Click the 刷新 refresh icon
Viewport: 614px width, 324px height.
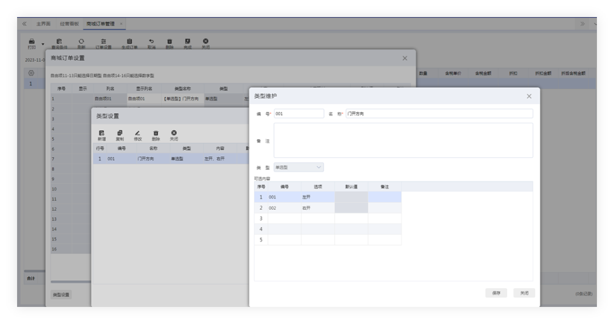pyautogui.click(x=81, y=41)
